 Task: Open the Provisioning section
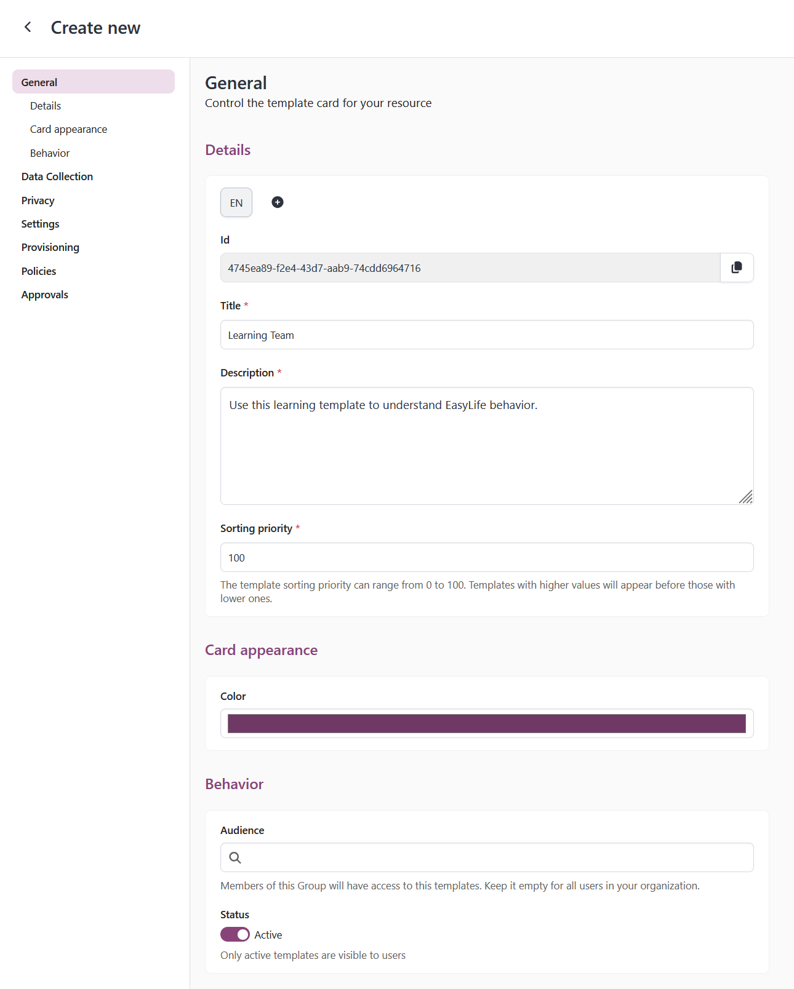point(50,247)
